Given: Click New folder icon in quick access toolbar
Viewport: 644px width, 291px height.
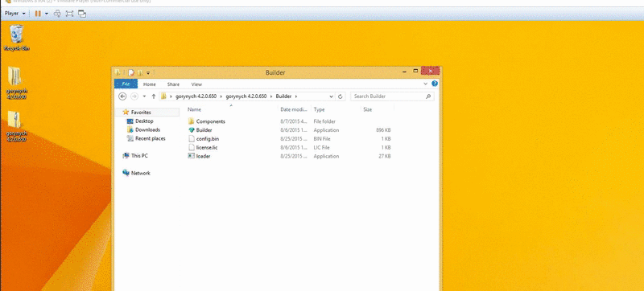Looking at the screenshot, I should click(x=140, y=72).
